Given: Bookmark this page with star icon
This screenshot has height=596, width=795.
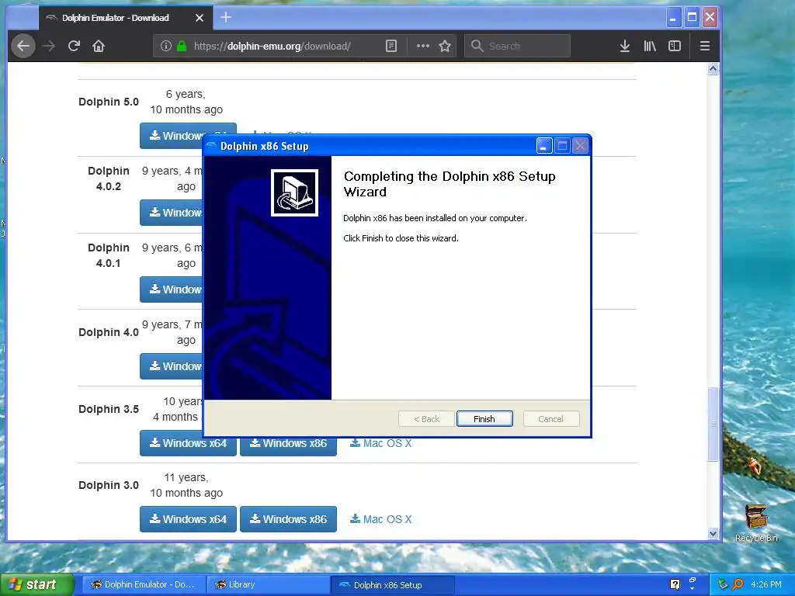Looking at the screenshot, I should point(445,46).
